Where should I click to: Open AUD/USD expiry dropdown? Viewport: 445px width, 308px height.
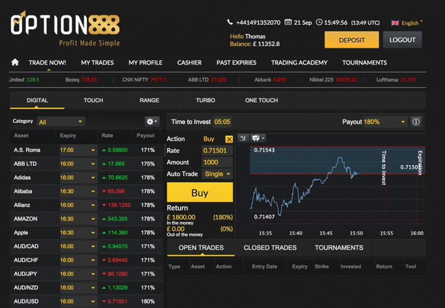pyautogui.click(x=78, y=301)
